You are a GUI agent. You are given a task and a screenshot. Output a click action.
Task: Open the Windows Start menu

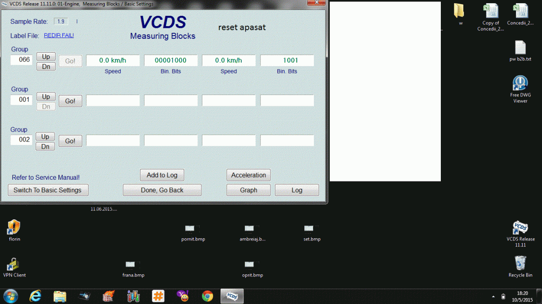(10, 296)
